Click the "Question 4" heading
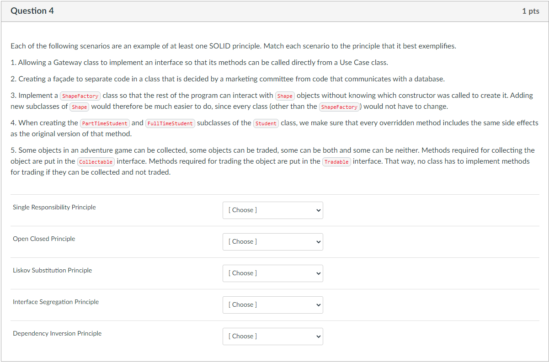 click(x=32, y=11)
